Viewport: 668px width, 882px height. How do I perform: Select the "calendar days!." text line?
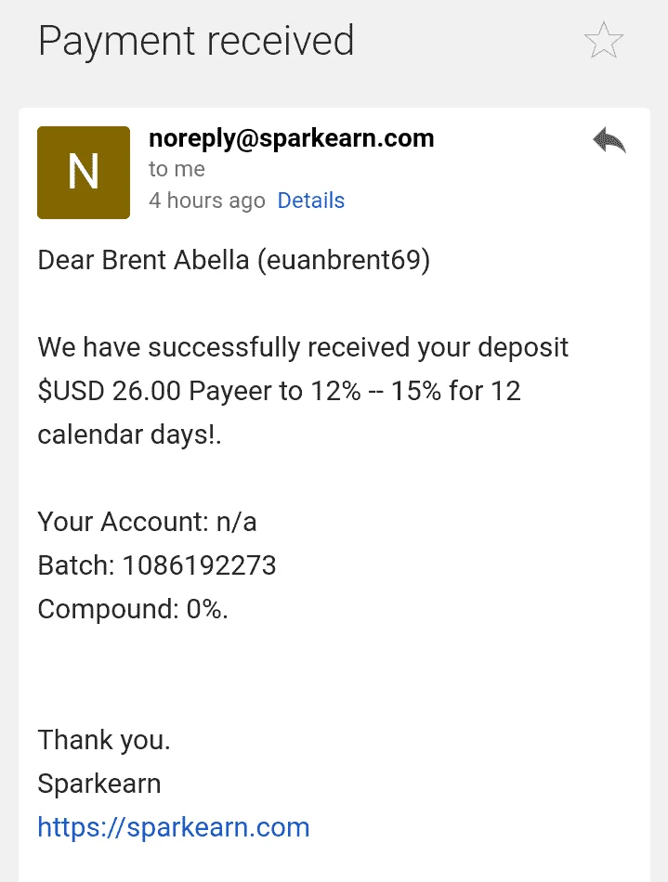[129, 435]
